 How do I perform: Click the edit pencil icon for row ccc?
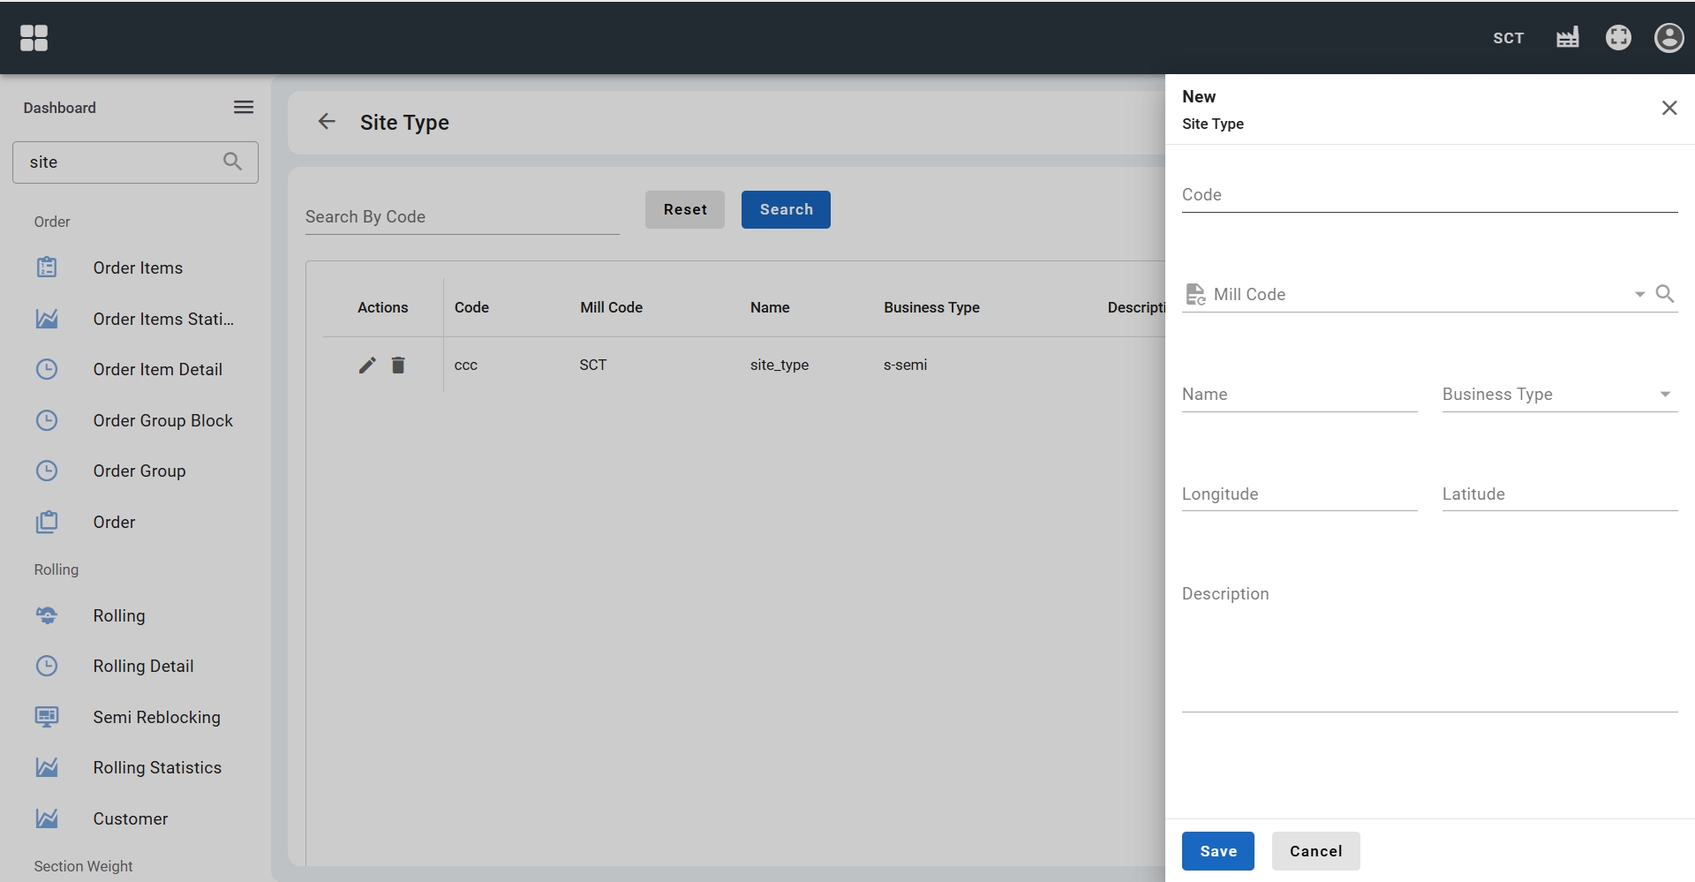pos(367,365)
